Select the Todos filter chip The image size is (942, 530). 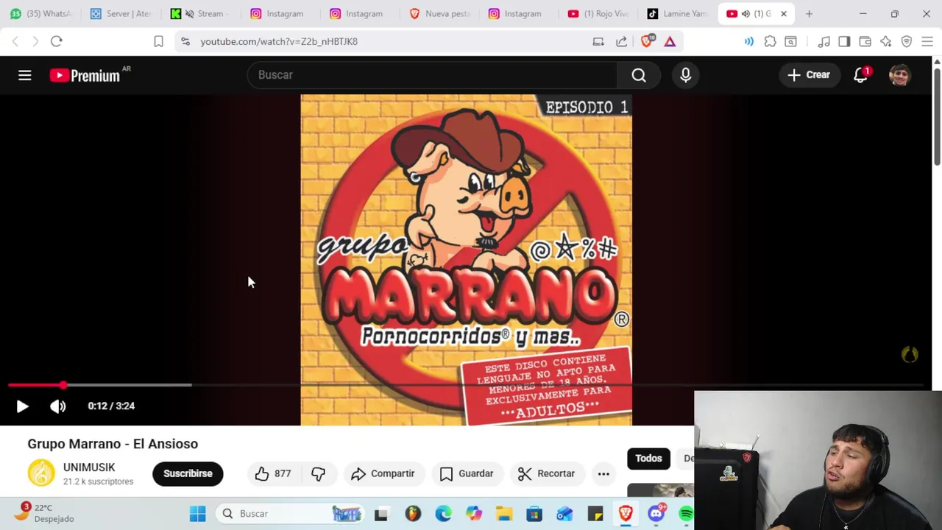tap(648, 458)
